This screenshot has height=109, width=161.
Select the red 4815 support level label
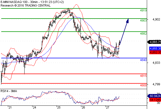143,76
